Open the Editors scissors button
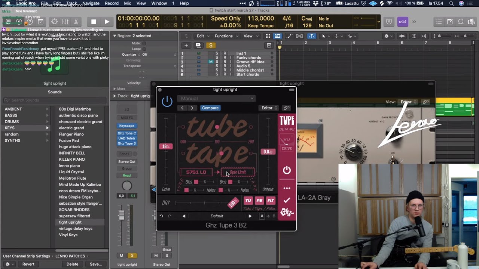Viewport: 479px width, 269px height. point(76,22)
